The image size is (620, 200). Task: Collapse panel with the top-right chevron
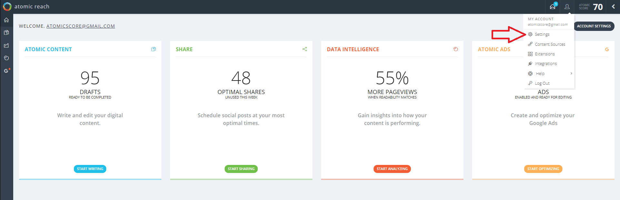pyautogui.click(x=613, y=6)
